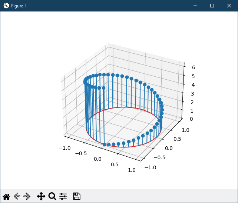Reset the plot to original view with Home

tap(6, 196)
